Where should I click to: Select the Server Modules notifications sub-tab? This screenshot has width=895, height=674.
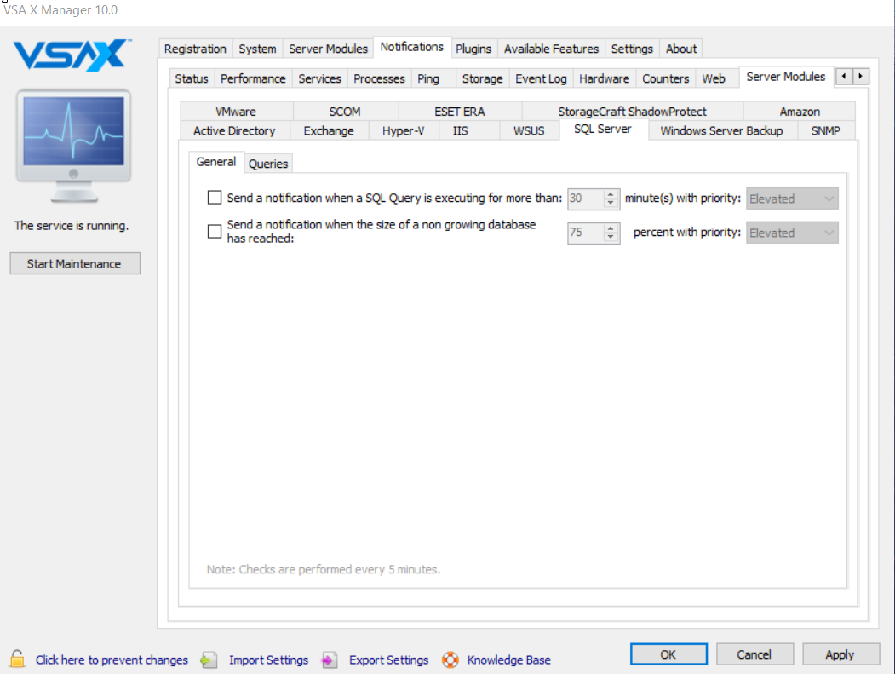(786, 77)
